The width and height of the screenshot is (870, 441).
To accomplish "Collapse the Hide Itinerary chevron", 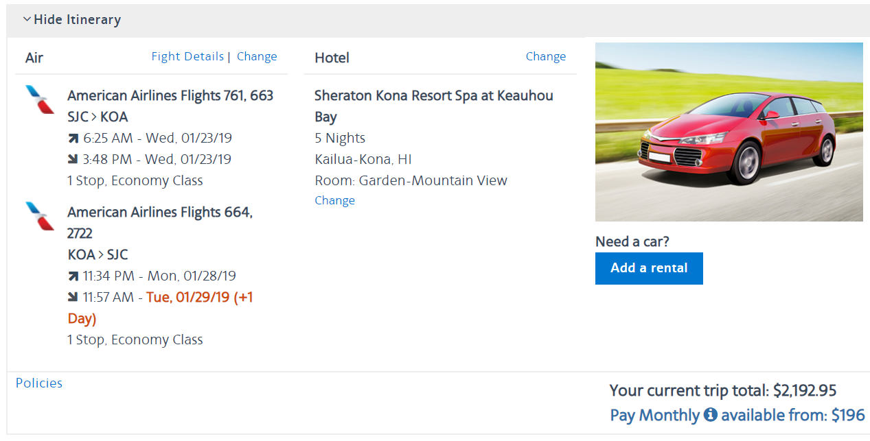I will pos(27,20).
